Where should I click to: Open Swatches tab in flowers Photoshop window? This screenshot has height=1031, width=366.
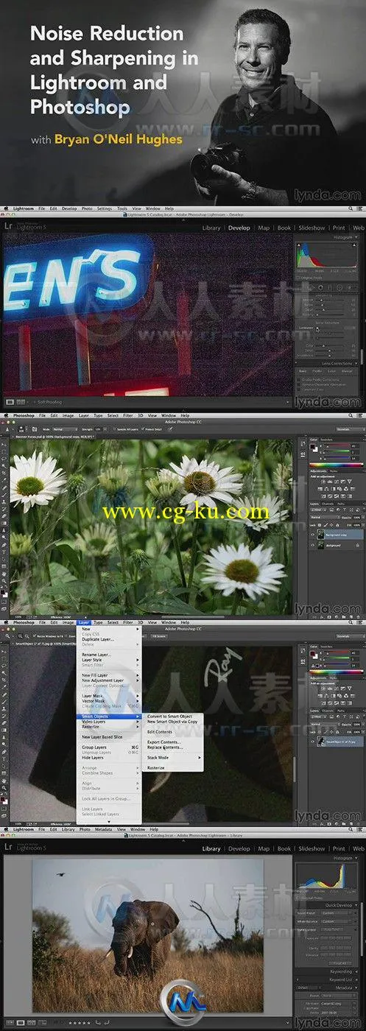(x=326, y=440)
